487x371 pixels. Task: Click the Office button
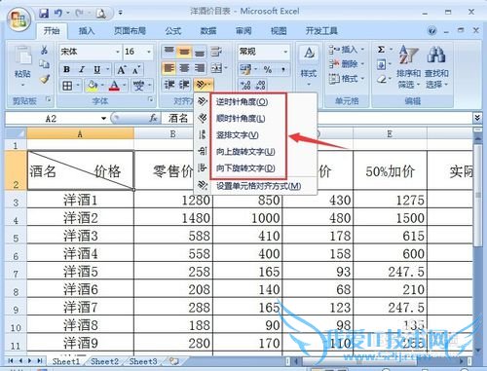click(19, 19)
